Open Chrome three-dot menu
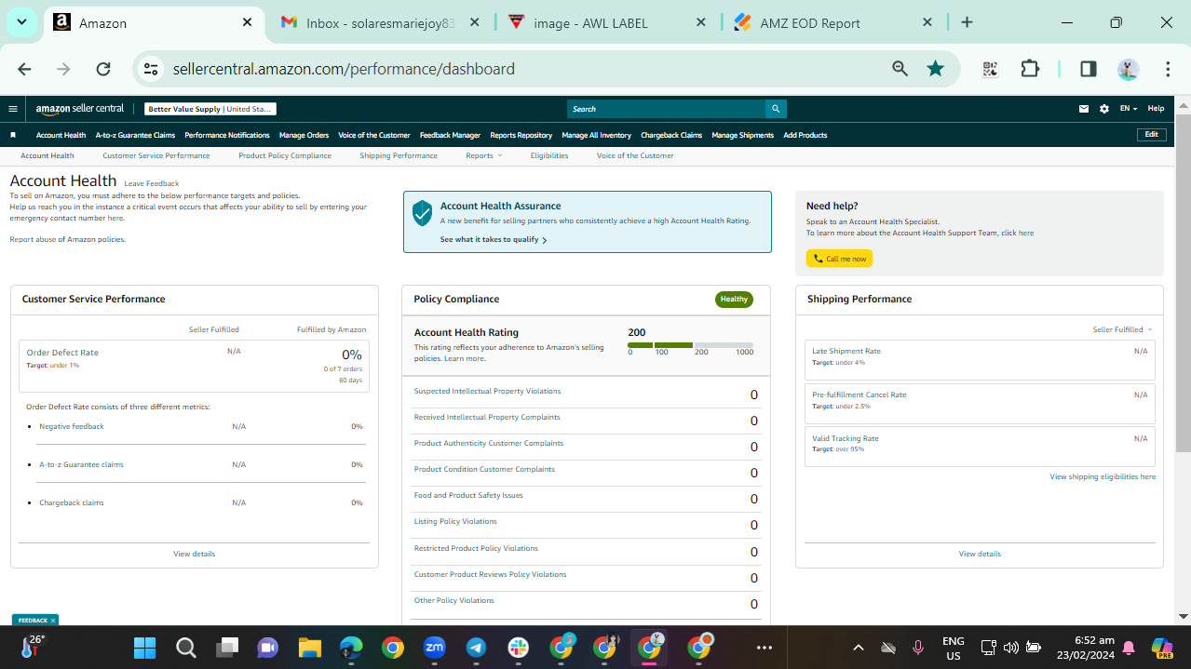The image size is (1191, 669). (x=1168, y=69)
